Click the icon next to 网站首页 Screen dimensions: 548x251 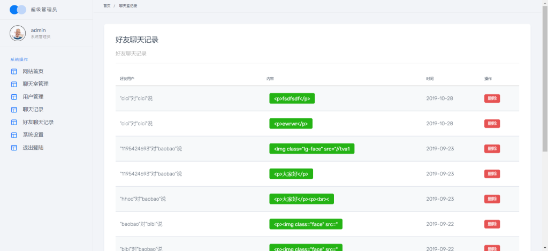14,72
